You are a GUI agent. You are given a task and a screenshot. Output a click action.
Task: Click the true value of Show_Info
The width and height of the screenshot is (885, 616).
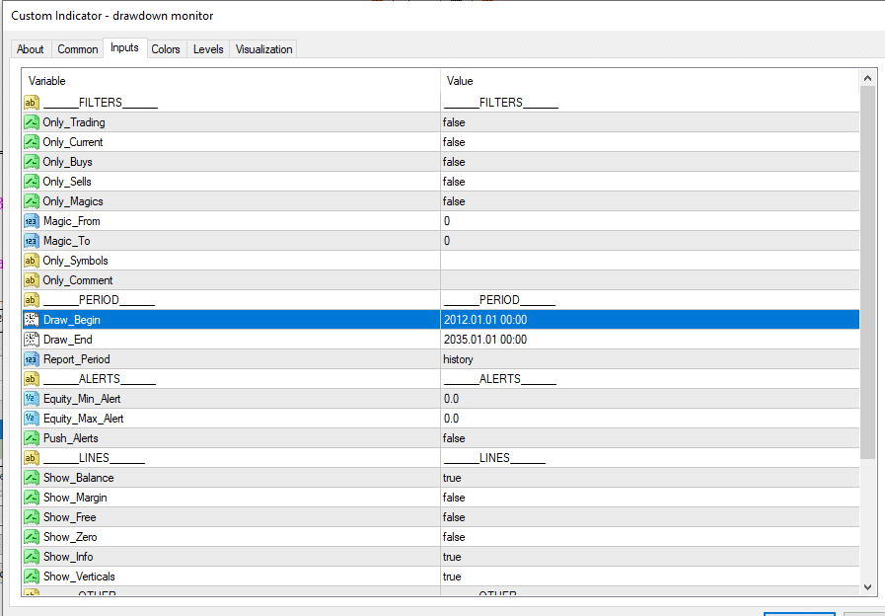pos(452,558)
